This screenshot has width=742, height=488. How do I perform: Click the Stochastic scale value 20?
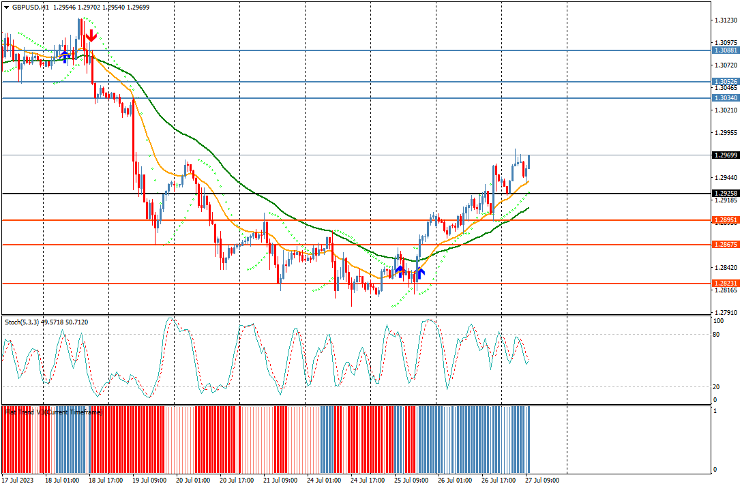pyautogui.click(x=717, y=387)
